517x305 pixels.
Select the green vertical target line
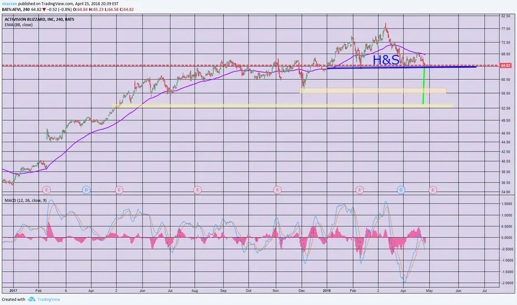[424, 86]
